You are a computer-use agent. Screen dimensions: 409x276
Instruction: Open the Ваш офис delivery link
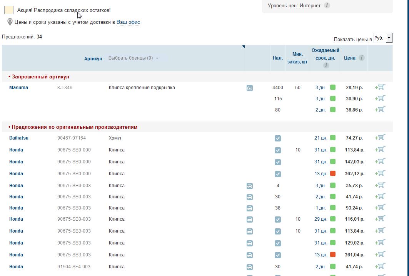pos(128,22)
